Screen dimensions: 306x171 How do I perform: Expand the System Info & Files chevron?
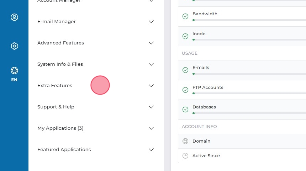(x=151, y=64)
